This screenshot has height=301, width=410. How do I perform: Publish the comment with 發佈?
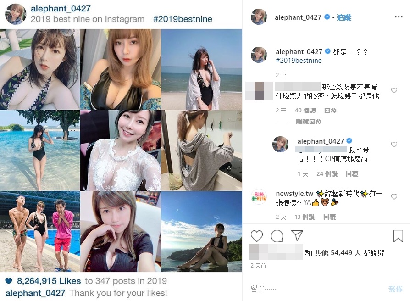pyautogui.click(x=395, y=289)
